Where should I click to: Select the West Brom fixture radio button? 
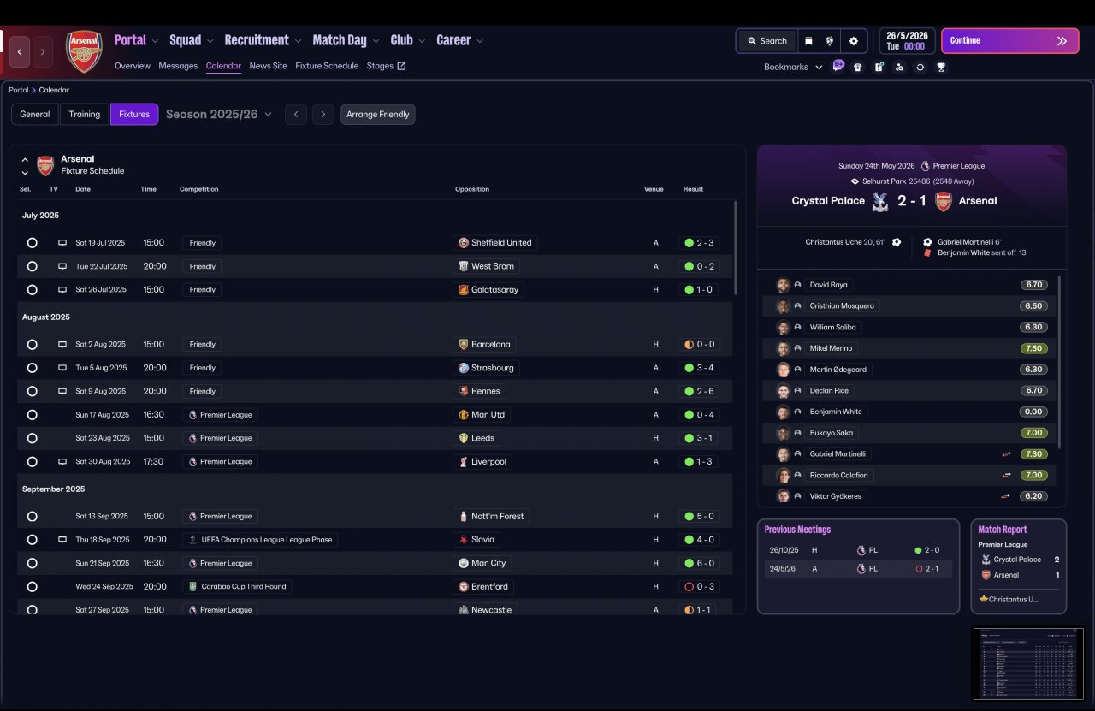click(x=32, y=266)
